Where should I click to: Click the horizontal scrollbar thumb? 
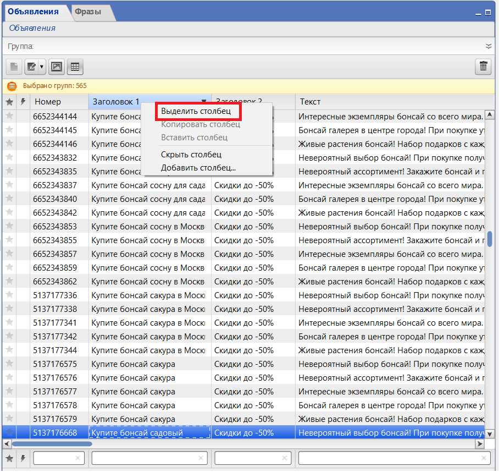(52, 444)
